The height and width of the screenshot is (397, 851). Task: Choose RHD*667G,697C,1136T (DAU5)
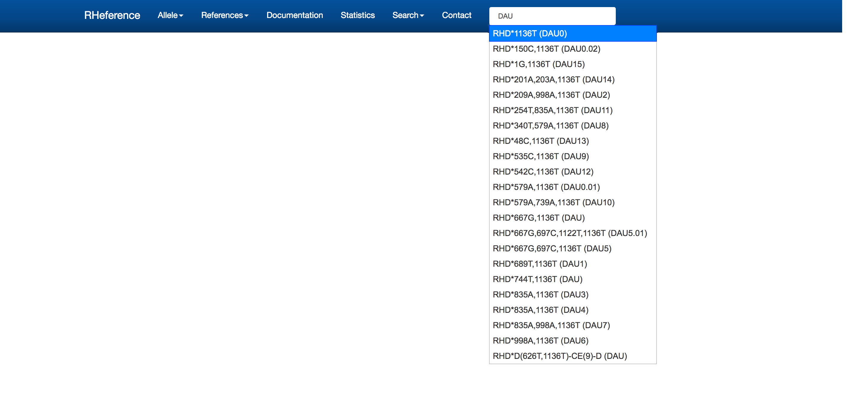click(573, 248)
